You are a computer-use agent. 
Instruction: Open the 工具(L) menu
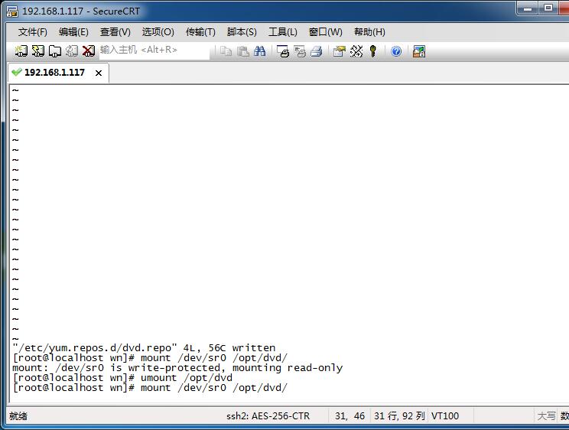pyautogui.click(x=283, y=32)
